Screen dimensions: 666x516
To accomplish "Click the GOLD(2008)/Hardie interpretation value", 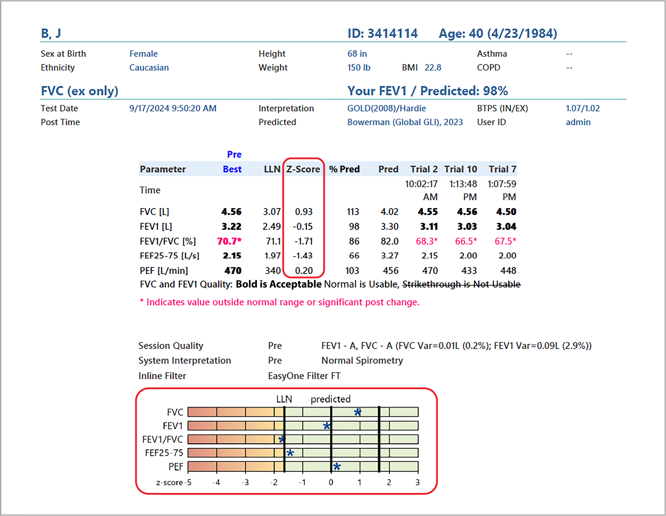I will tap(386, 108).
